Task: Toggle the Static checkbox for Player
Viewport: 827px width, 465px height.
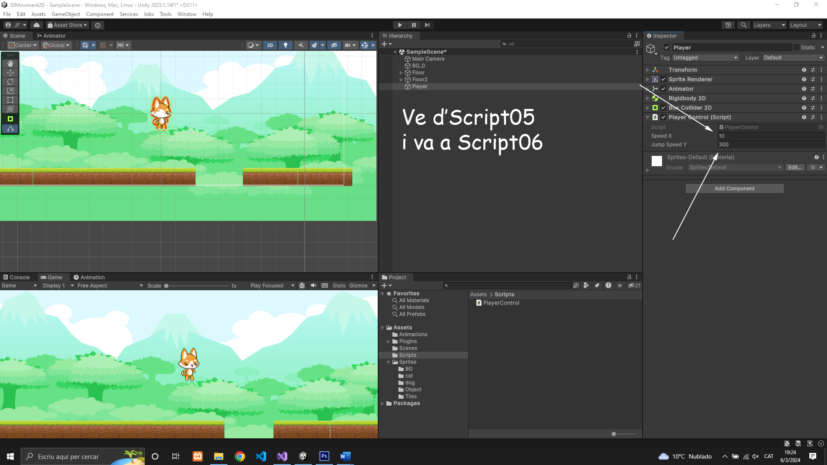Action: click(x=796, y=47)
